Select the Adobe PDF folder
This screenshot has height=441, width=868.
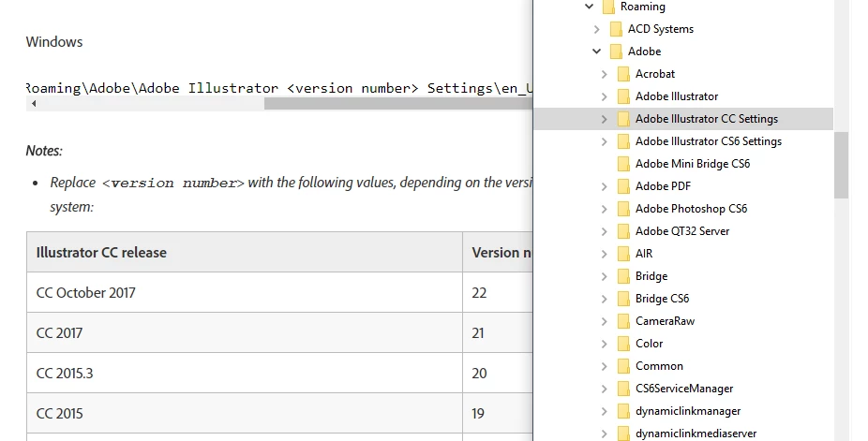coord(663,186)
